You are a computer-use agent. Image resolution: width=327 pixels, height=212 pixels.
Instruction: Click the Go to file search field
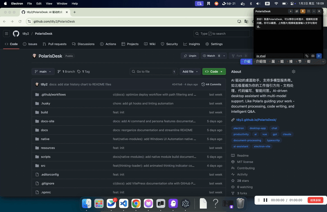[x=154, y=71]
